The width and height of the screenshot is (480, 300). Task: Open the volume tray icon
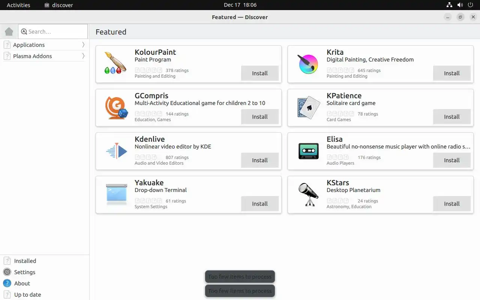coord(460,5)
